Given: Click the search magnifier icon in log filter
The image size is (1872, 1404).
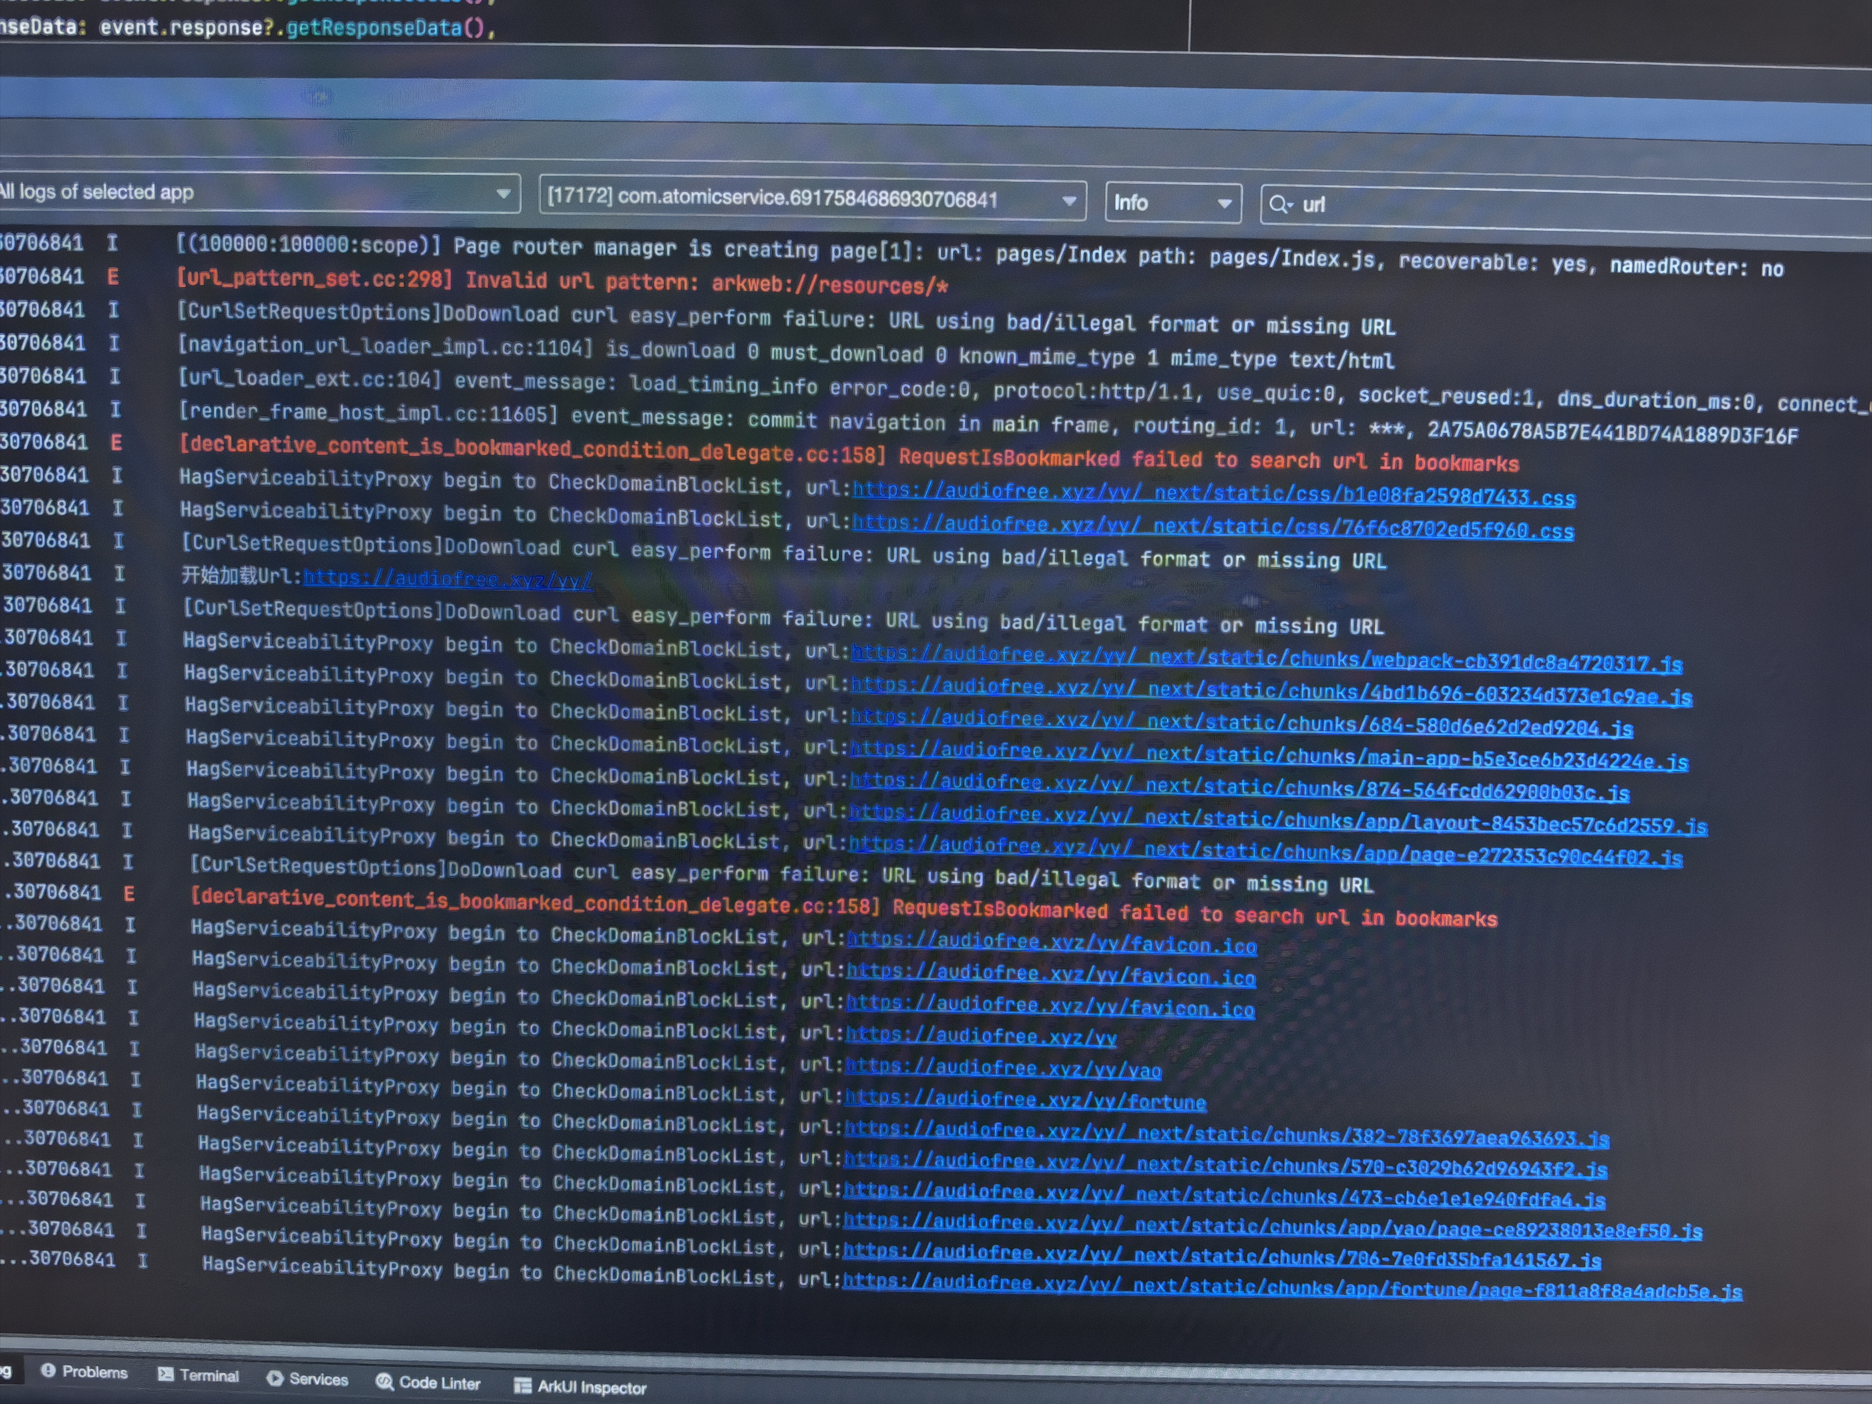Looking at the screenshot, I should pyautogui.click(x=1279, y=204).
